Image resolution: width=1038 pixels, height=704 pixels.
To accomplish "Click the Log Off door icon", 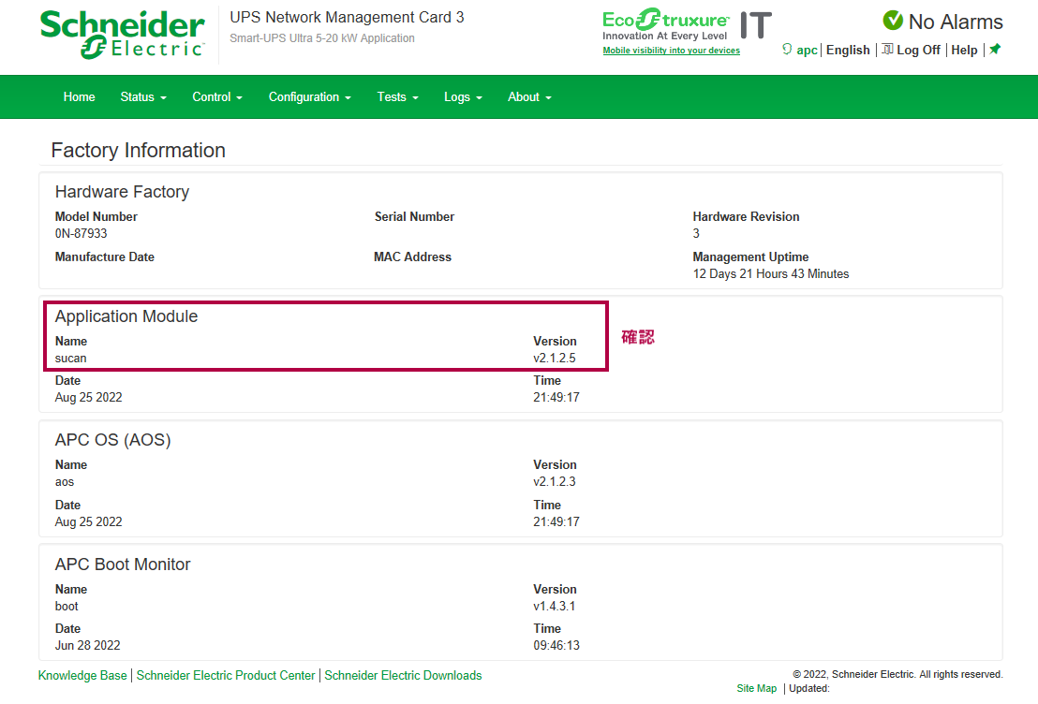I will coord(888,49).
